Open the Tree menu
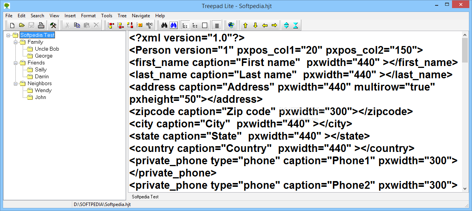Screen dimensions: 472x211 click(122, 16)
